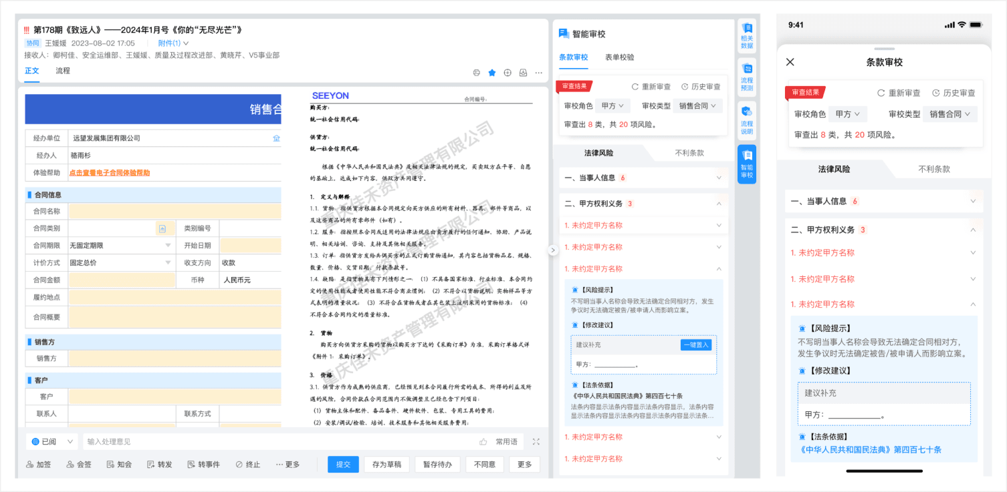Screen dimensions: 1007x492
Task: Open link 点击查看电子合同体验帮助
Action: pyautogui.click(x=110, y=172)
